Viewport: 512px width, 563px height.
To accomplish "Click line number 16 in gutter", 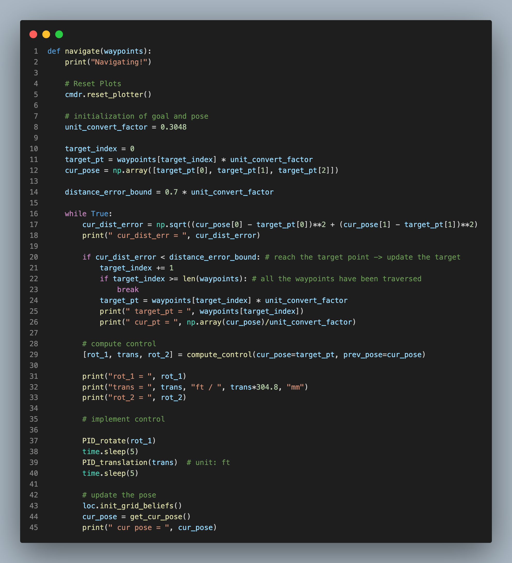I will tap(34, 214).
